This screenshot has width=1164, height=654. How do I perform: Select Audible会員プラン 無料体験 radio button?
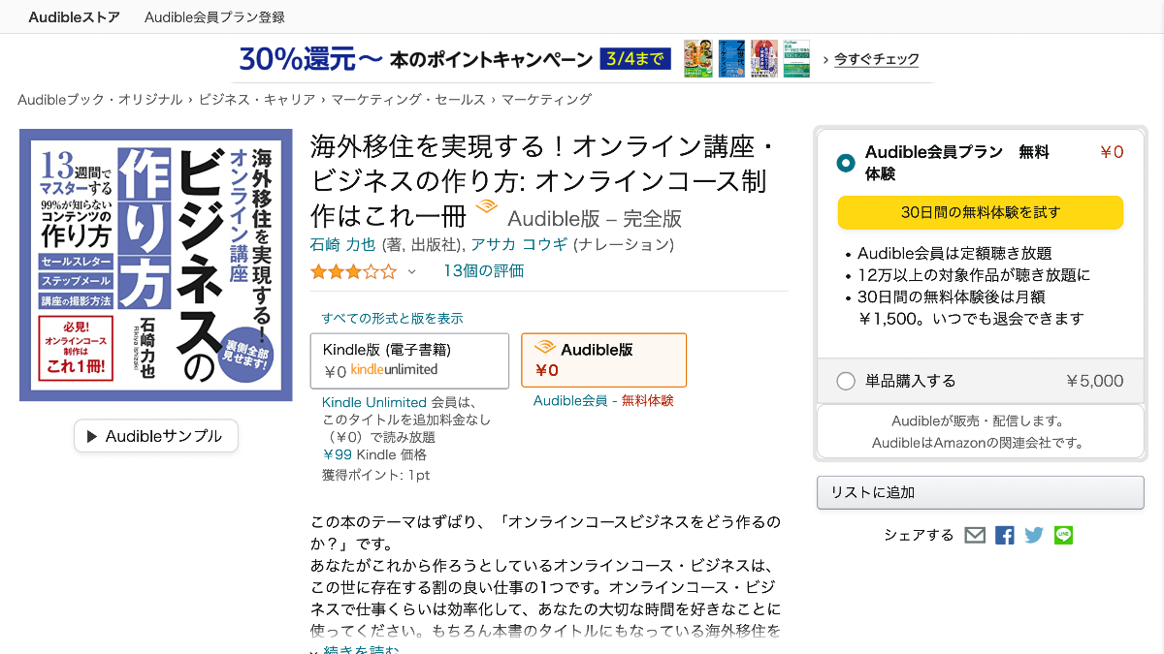pyautogui.click(x=846, y=163)
